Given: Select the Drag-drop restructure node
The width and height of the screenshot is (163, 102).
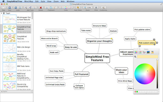Looking at the screenshot, I should 56,31.
